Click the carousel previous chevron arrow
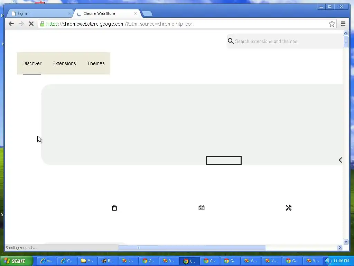 coord(341,160)
